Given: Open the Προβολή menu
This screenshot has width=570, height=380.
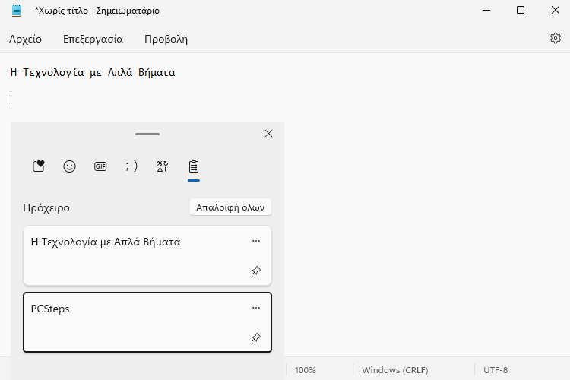Looking at the screenshot, I should pyautogui.click(x=166, y=39).
